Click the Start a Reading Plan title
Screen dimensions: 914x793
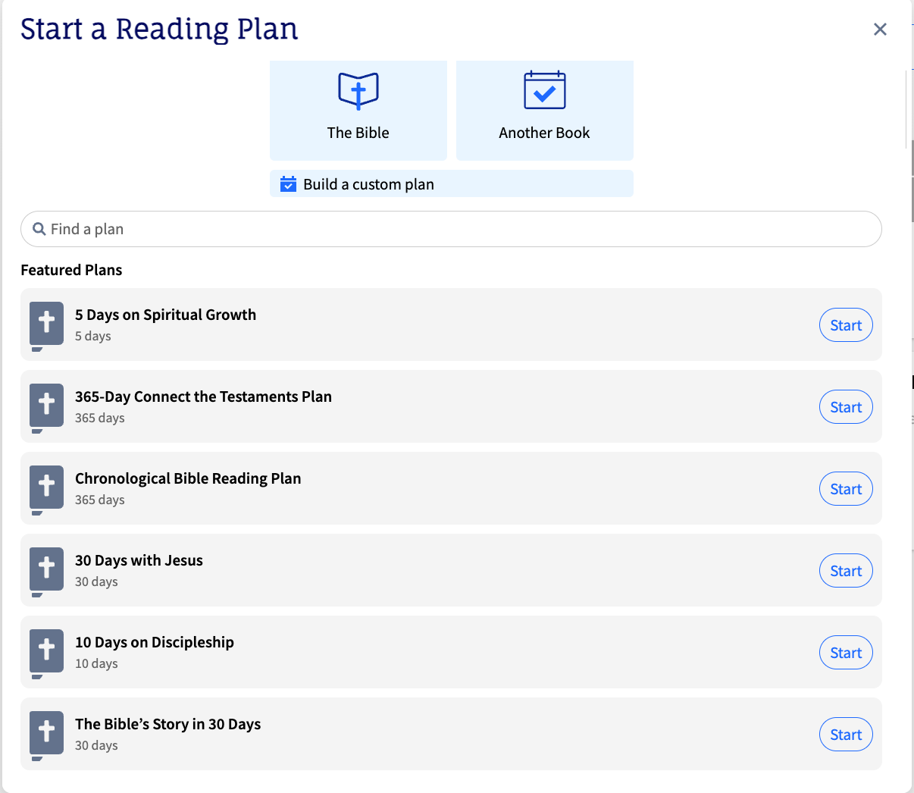coord(159,29)
